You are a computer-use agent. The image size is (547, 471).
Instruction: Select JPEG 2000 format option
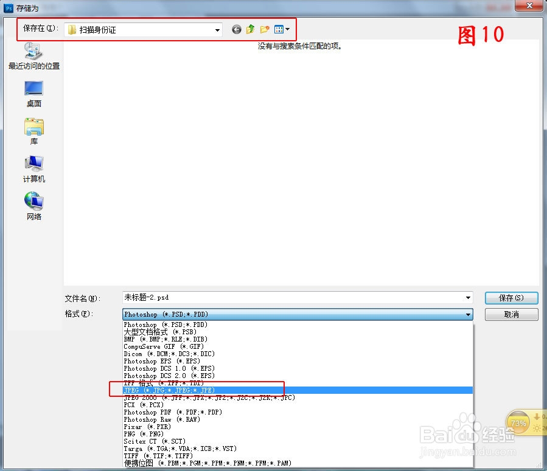[298, 398]
